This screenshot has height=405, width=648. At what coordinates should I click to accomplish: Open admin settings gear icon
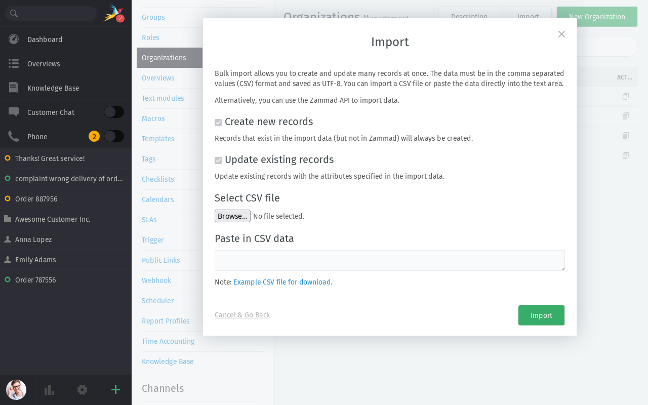[82, 390]
